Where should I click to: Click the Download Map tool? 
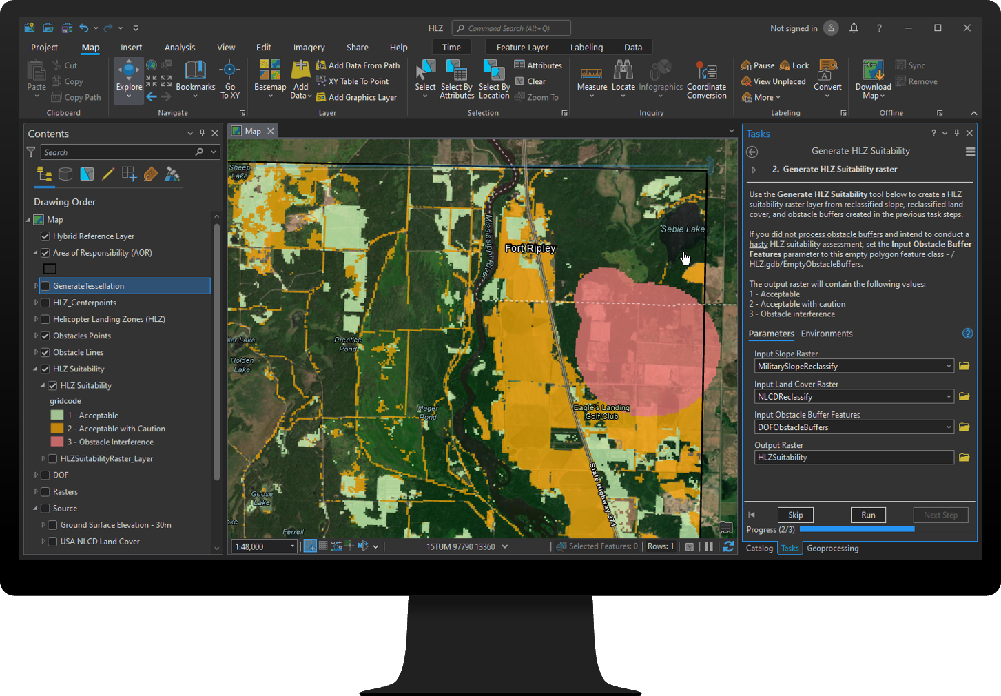[x=873, y=79]
